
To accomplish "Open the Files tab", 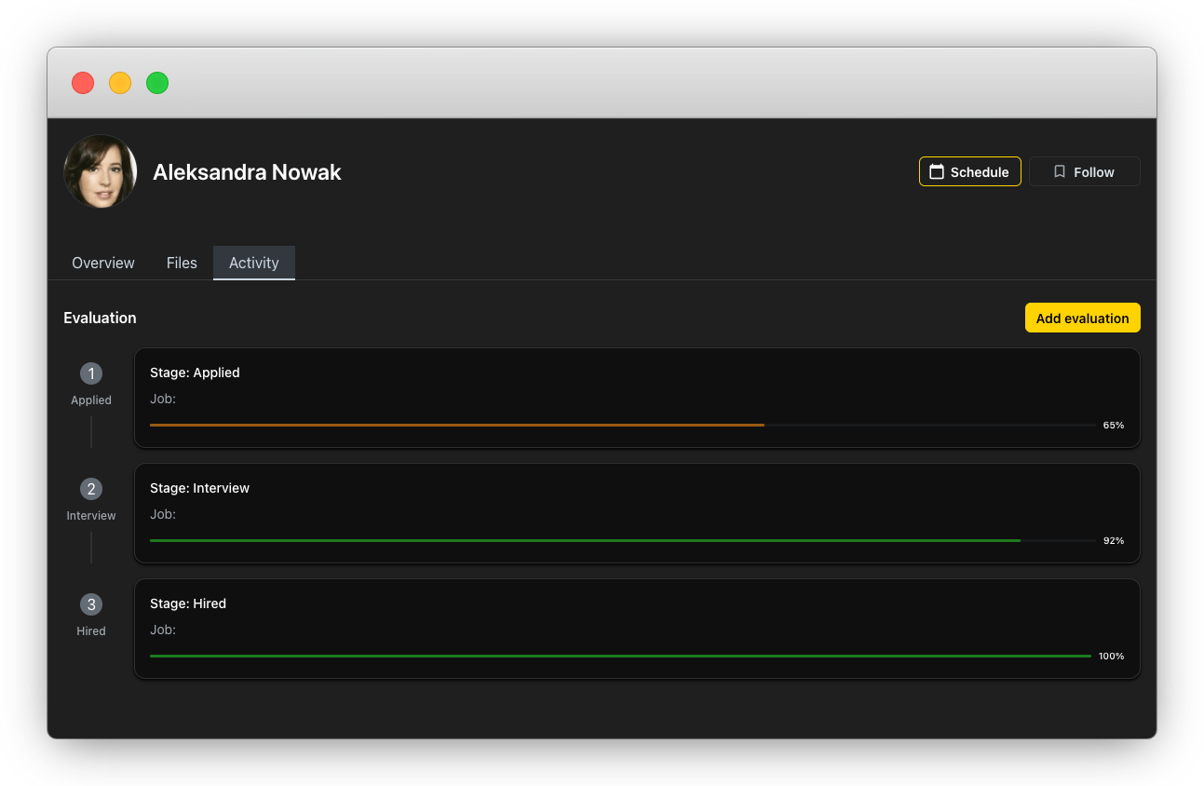I will [x=182, y=263].
